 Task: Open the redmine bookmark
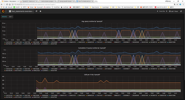coord(47,7)
